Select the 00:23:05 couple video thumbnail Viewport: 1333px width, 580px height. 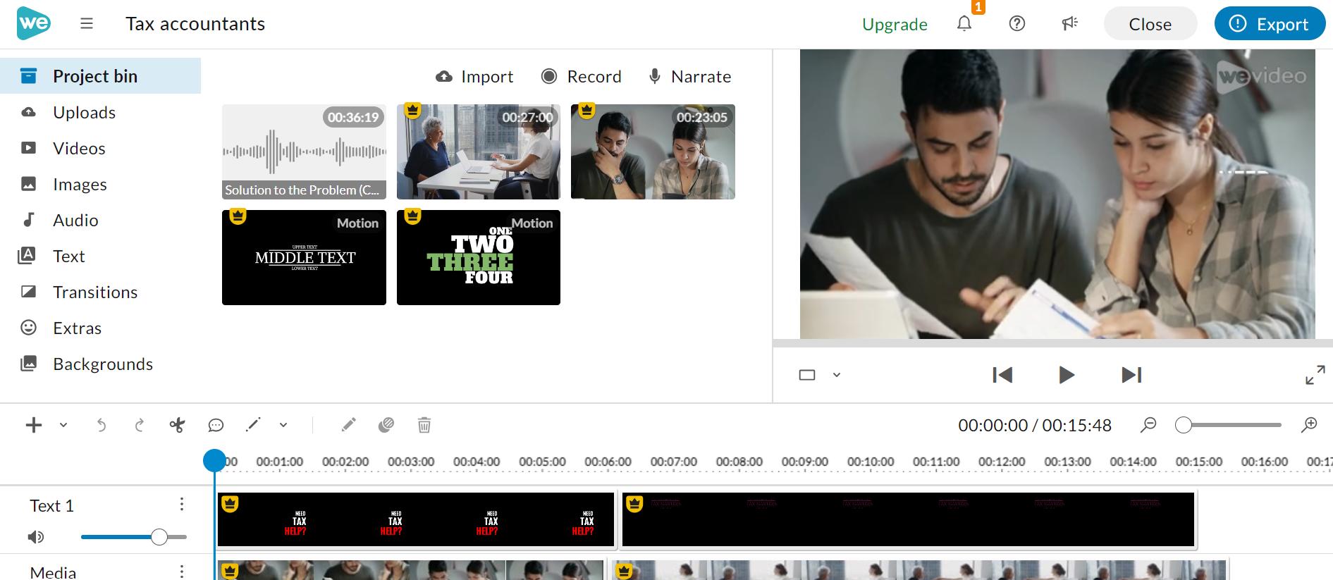click(653, 152)
